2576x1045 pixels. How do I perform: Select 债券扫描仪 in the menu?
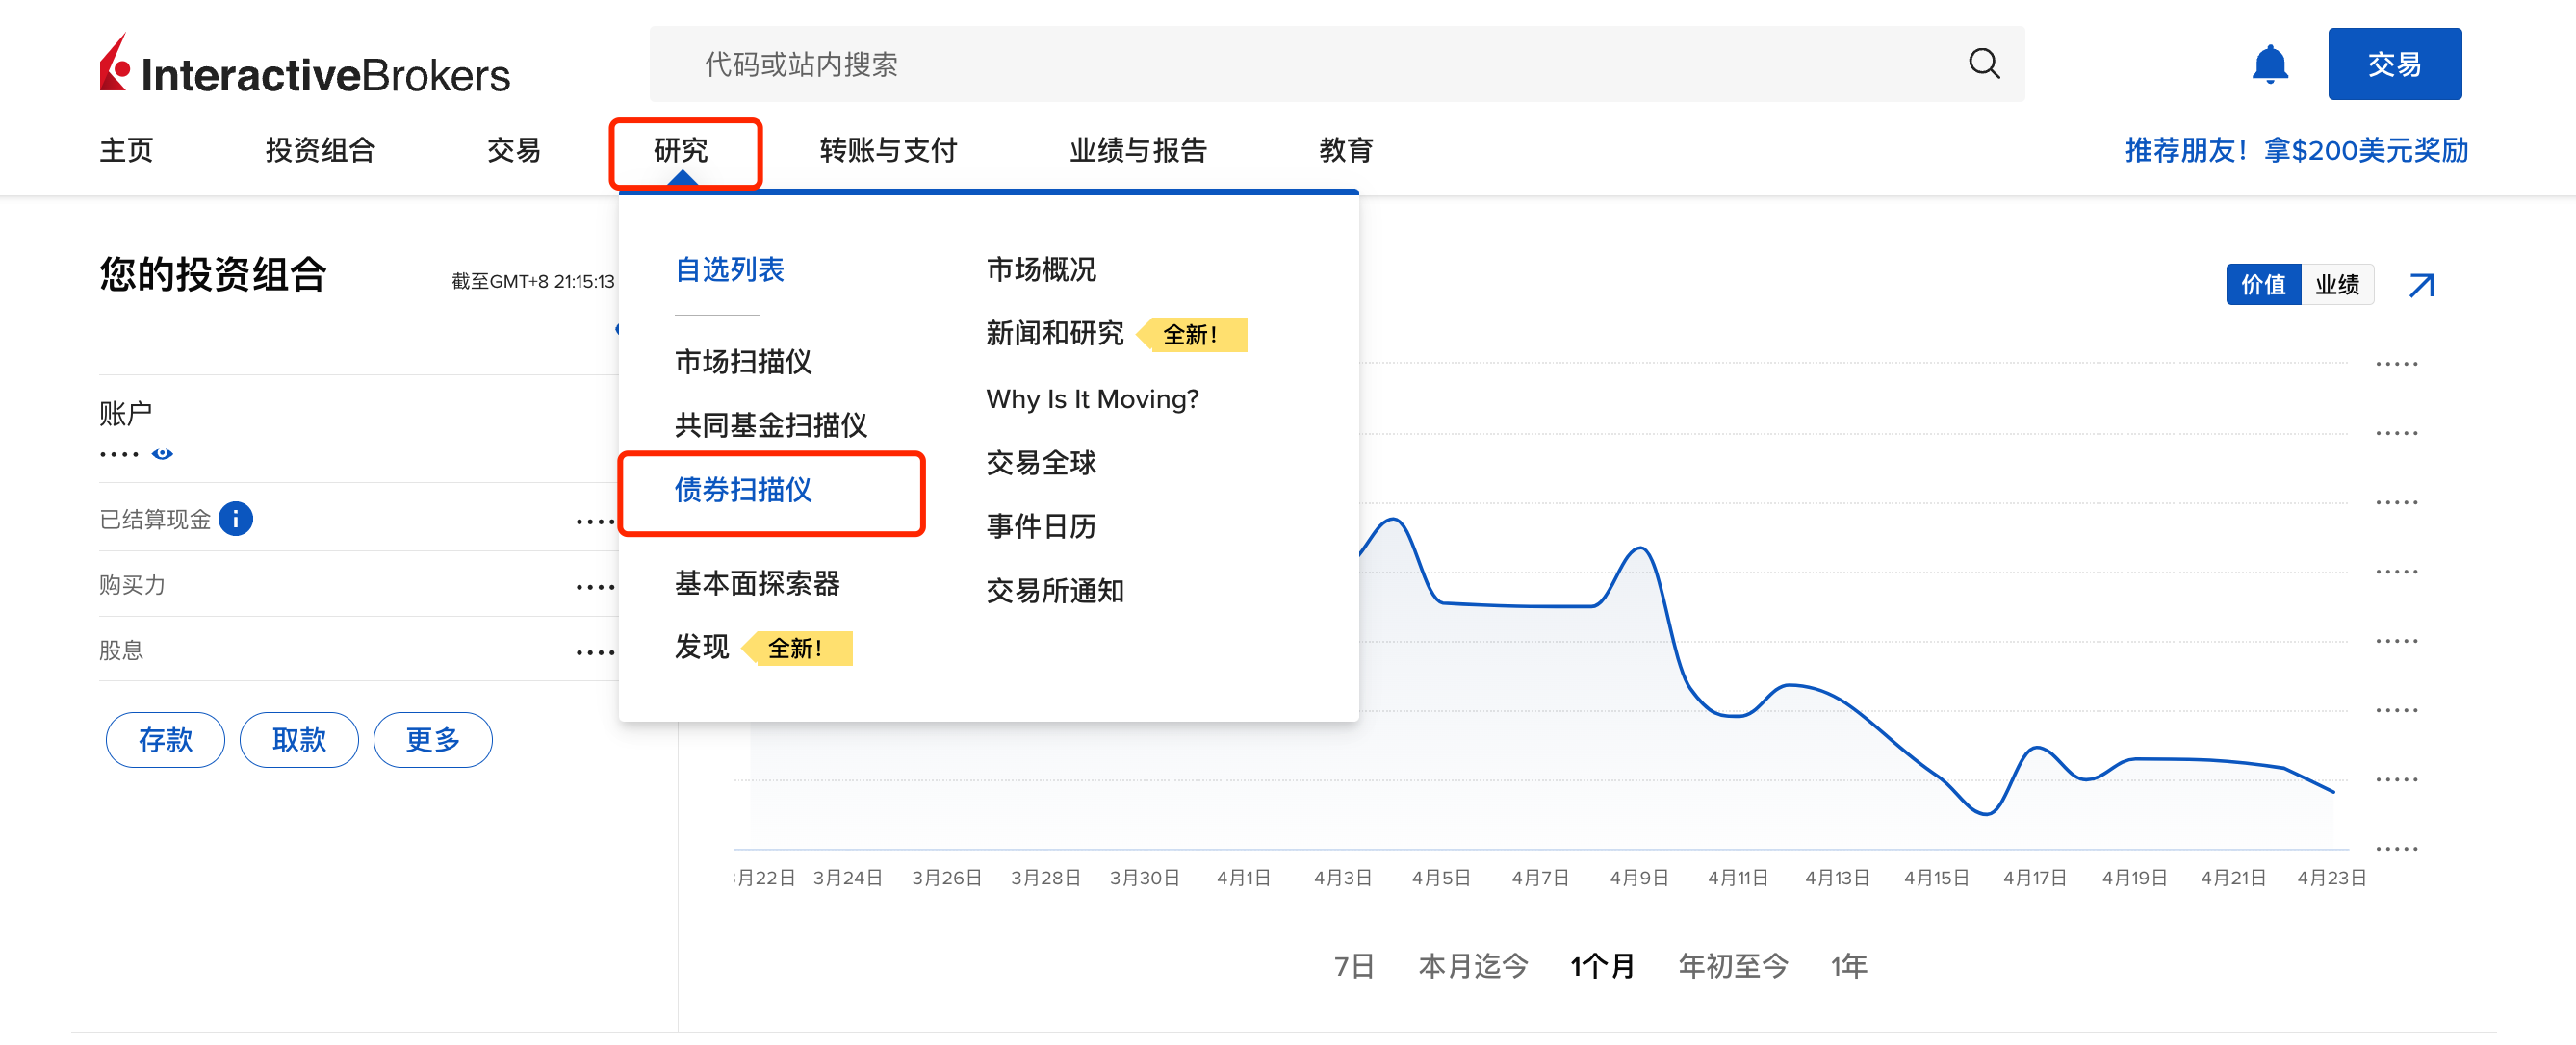click(x=743, y=489)
